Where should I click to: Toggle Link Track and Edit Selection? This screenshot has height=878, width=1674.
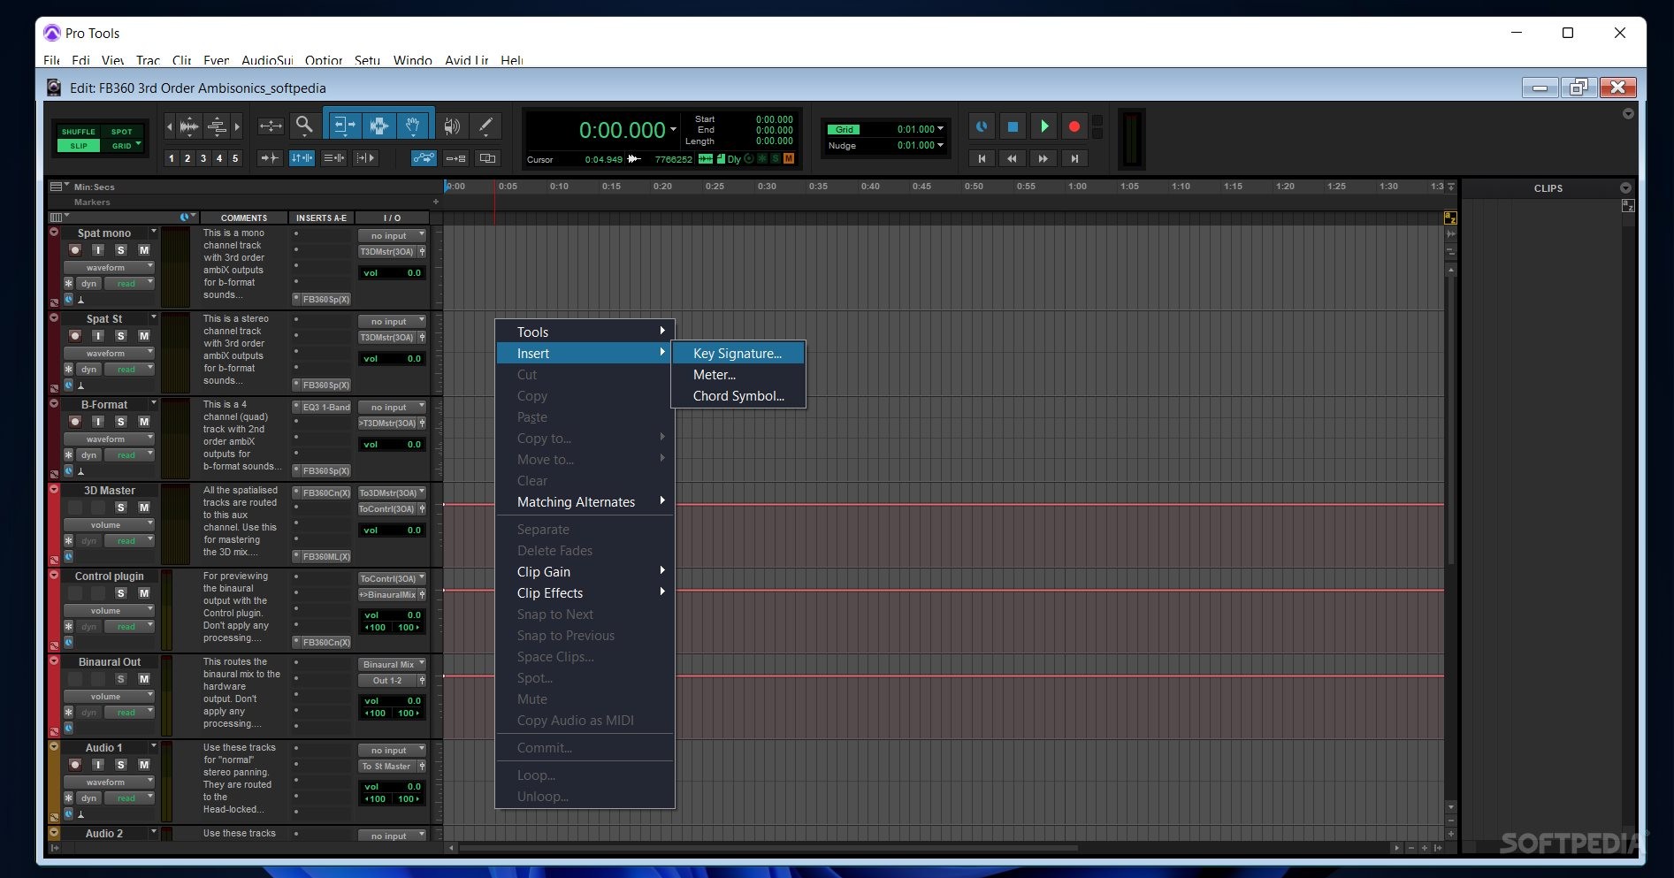click(x=333, y=158)
